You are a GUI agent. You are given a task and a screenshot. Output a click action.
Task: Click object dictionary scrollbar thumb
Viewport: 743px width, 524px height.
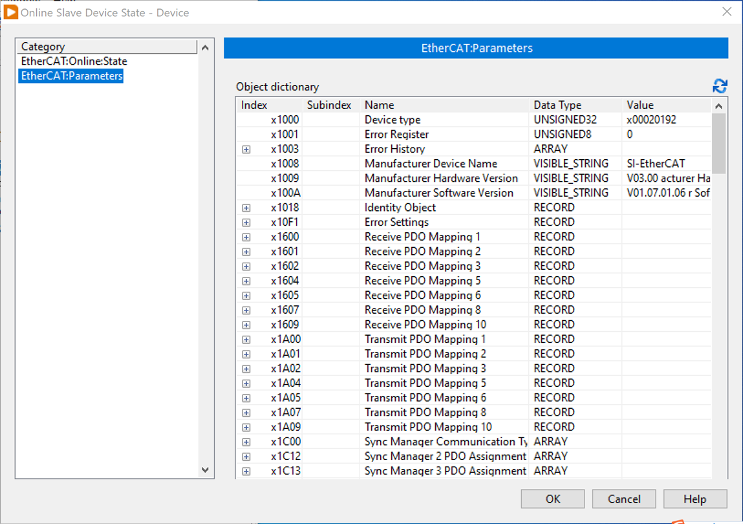pos(719,144)
